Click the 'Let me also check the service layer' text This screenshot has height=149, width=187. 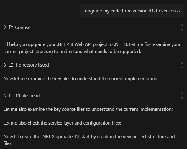62,123
